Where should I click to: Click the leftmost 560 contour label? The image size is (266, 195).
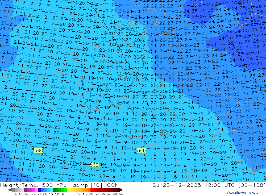[39, 151]
